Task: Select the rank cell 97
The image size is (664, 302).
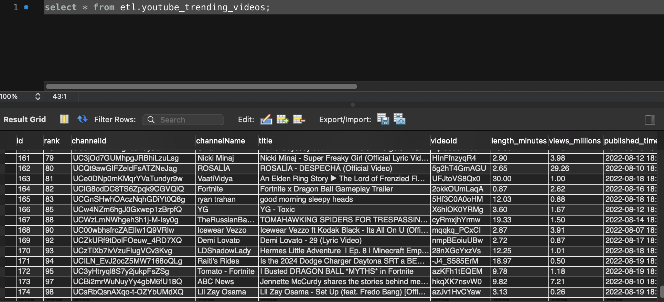Action: point(57,282)
